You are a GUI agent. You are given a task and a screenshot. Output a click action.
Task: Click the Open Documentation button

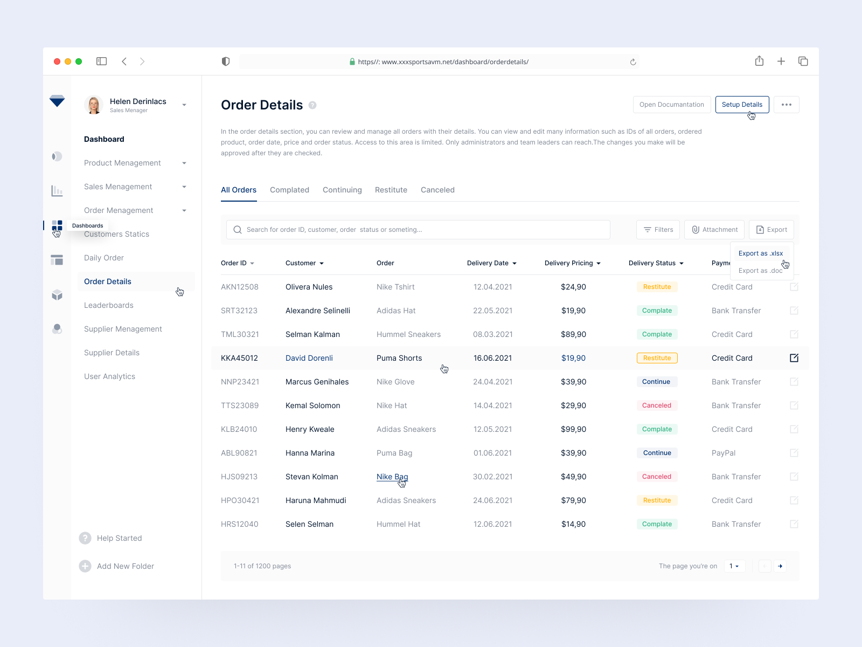click(x=671, y=104)
